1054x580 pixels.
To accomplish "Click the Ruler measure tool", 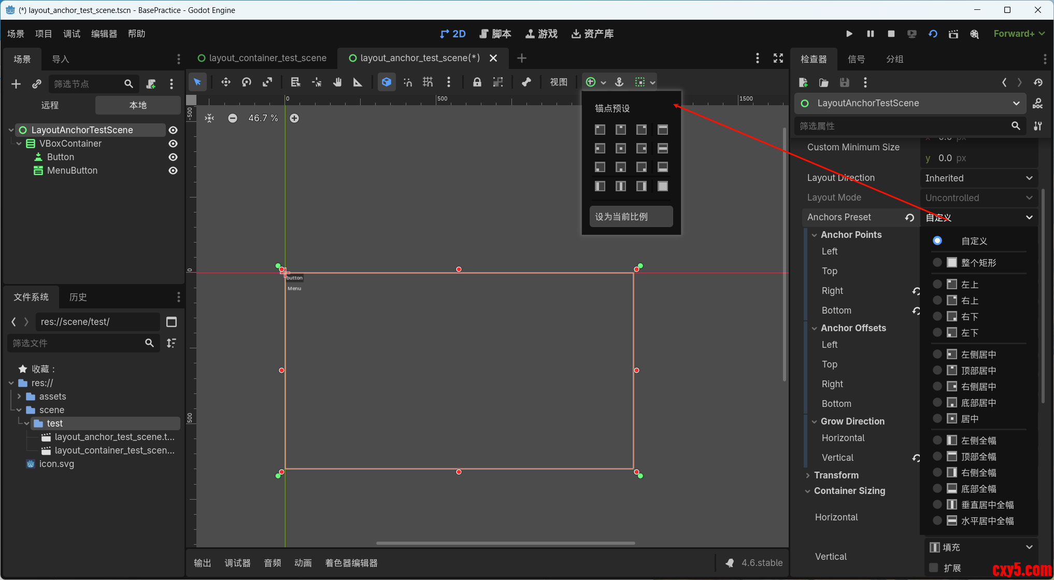I will click(358, 82).
